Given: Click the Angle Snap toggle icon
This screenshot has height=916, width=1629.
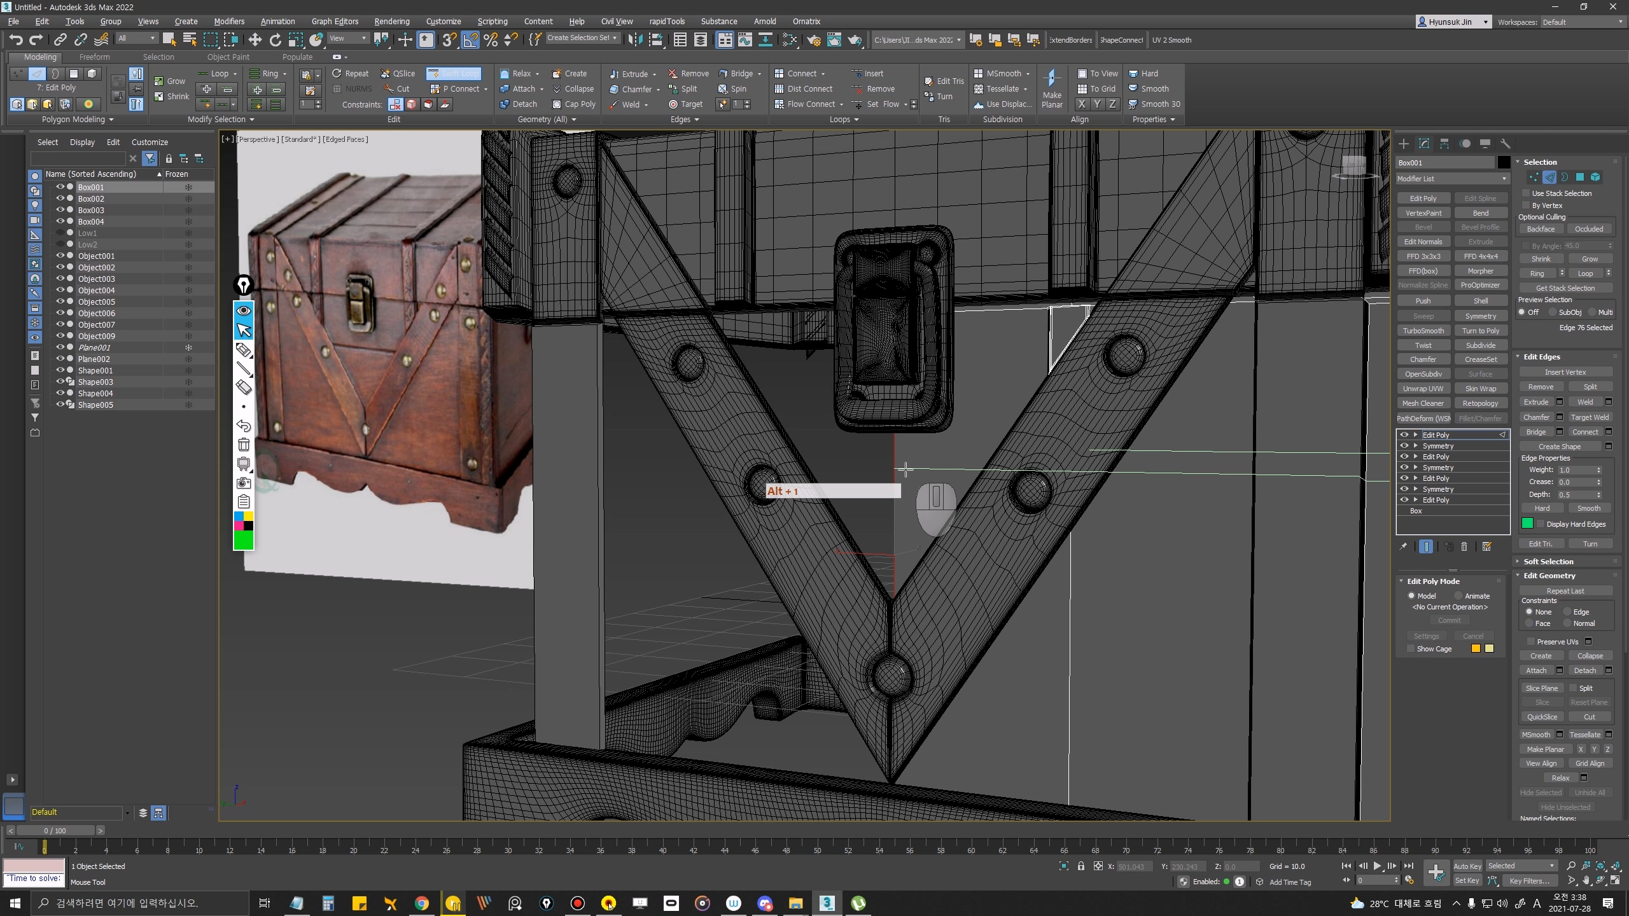Looking at the screenshot, I should point(470,40).
